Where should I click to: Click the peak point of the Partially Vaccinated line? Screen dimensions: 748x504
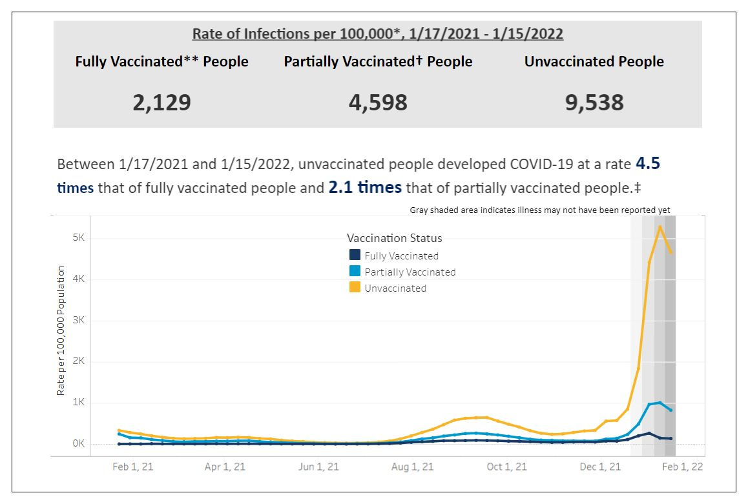coord(660,403)
